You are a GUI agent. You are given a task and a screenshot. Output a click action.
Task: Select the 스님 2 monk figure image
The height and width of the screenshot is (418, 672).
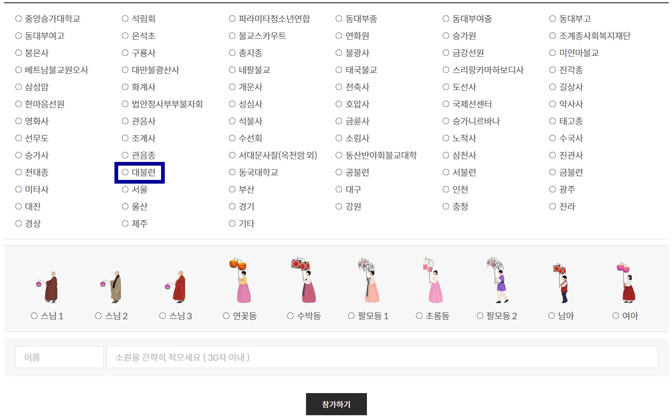pos(111,287)
